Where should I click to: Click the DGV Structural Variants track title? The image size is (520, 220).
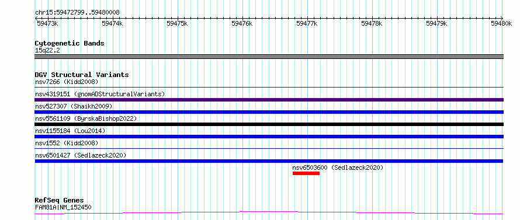[x=82, y=75]
